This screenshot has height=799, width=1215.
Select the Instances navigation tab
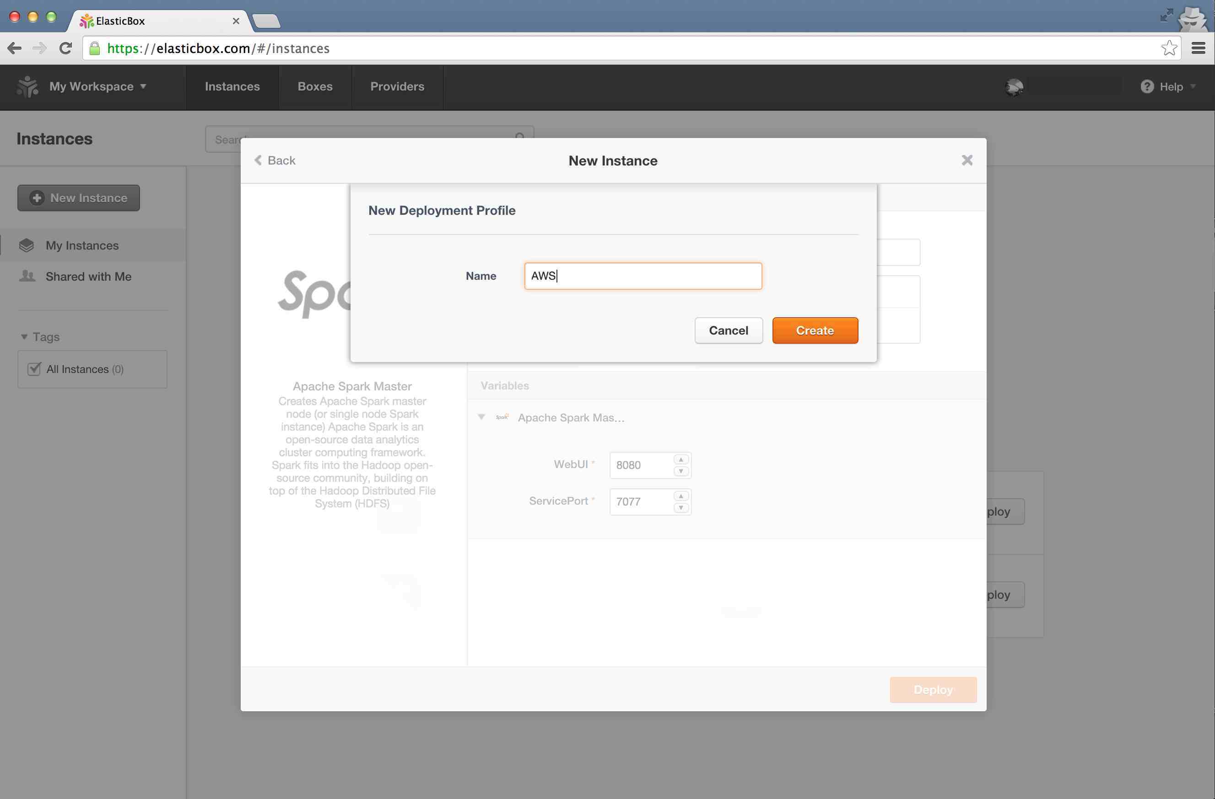pyautogui.click(x=232, y=86)
